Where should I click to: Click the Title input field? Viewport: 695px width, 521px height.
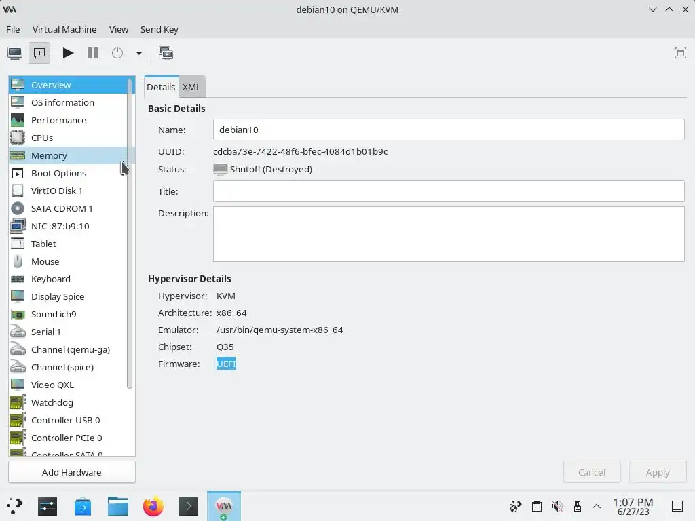coord(449,191)
